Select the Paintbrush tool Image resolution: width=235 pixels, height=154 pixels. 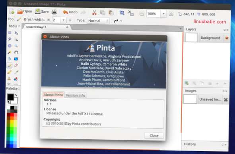point(9,65)
